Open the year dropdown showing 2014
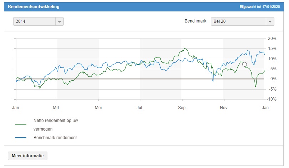The width and height of the screenshot is (289, 168). [x=34, y=21]
